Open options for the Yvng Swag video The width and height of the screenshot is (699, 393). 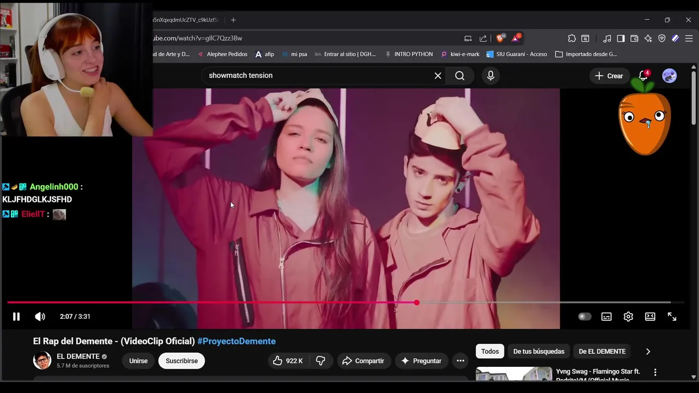click(655, 372)
